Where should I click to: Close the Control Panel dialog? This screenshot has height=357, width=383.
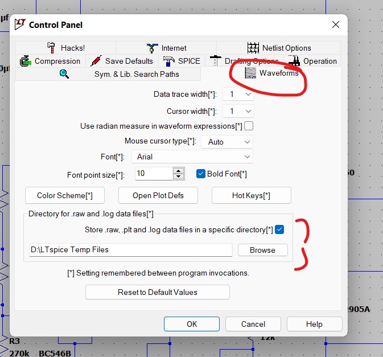(336, 24)
